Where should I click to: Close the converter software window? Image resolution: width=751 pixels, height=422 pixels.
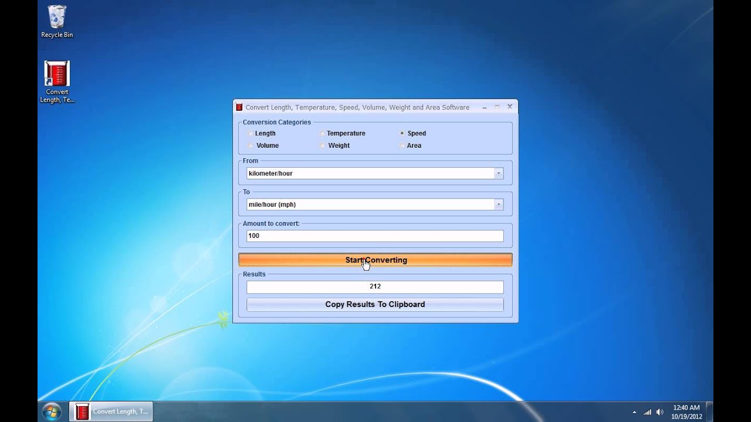point(510,107)
